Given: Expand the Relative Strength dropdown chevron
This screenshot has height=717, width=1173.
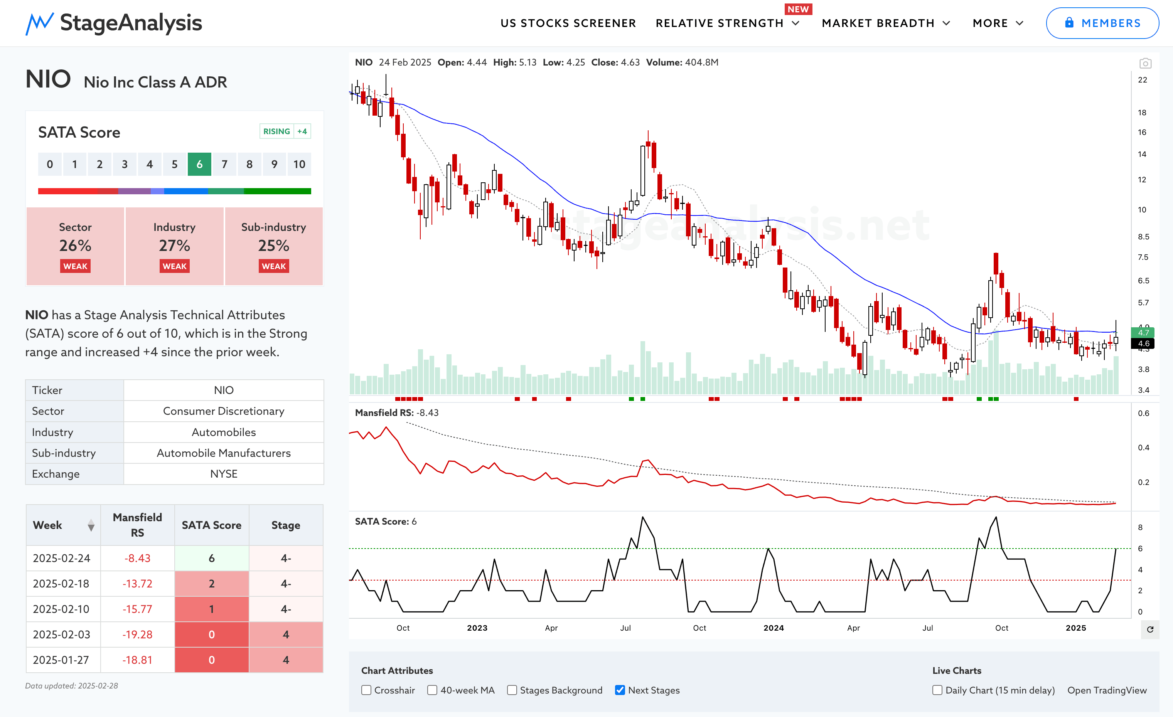Looking at the screenshot, I should pos(795,23).
